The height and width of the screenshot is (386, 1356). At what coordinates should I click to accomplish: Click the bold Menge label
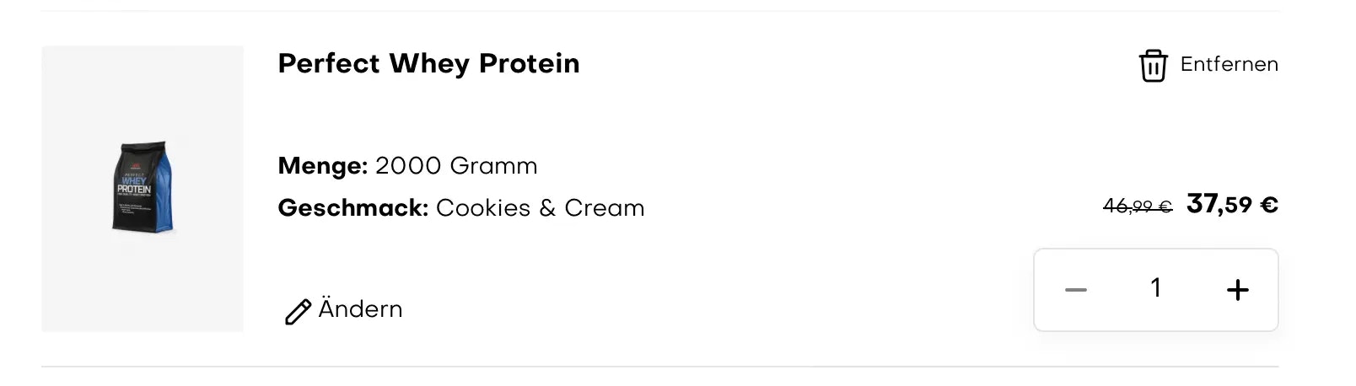323,165
